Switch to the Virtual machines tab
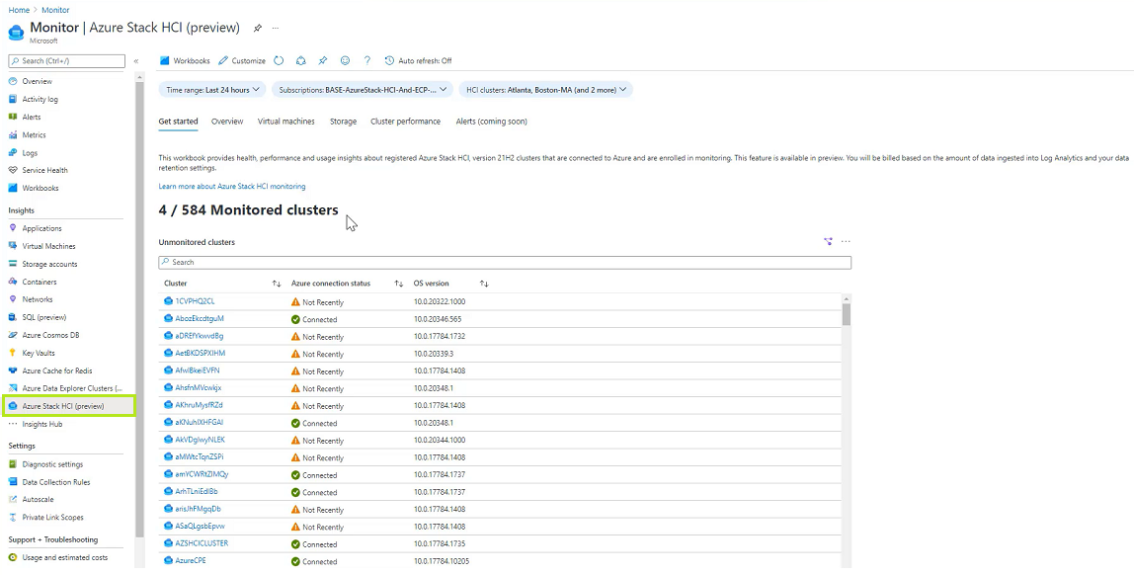 point(286,122)
